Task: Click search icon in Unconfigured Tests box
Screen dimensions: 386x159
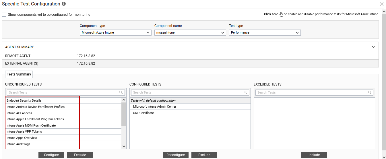Action: 121,92
